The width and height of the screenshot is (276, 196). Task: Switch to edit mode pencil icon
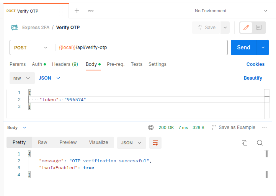(246, 28)
